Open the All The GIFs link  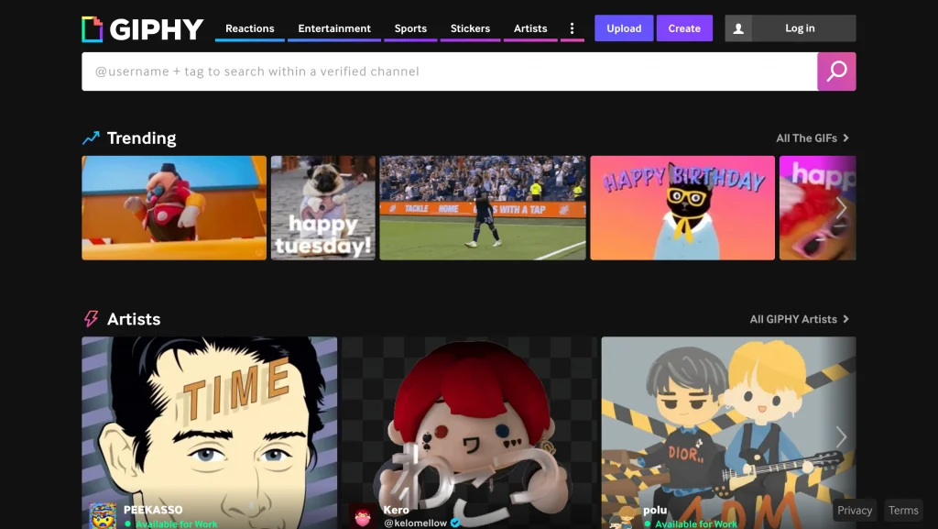813,138
